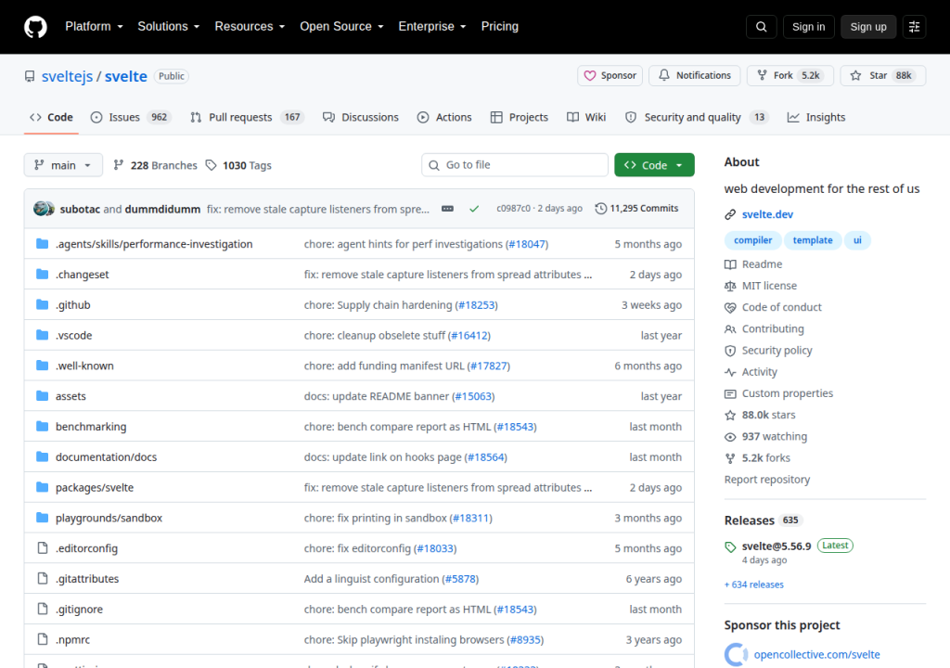
Task: Open the Insights tab
Action: click(x=816, y=117)
